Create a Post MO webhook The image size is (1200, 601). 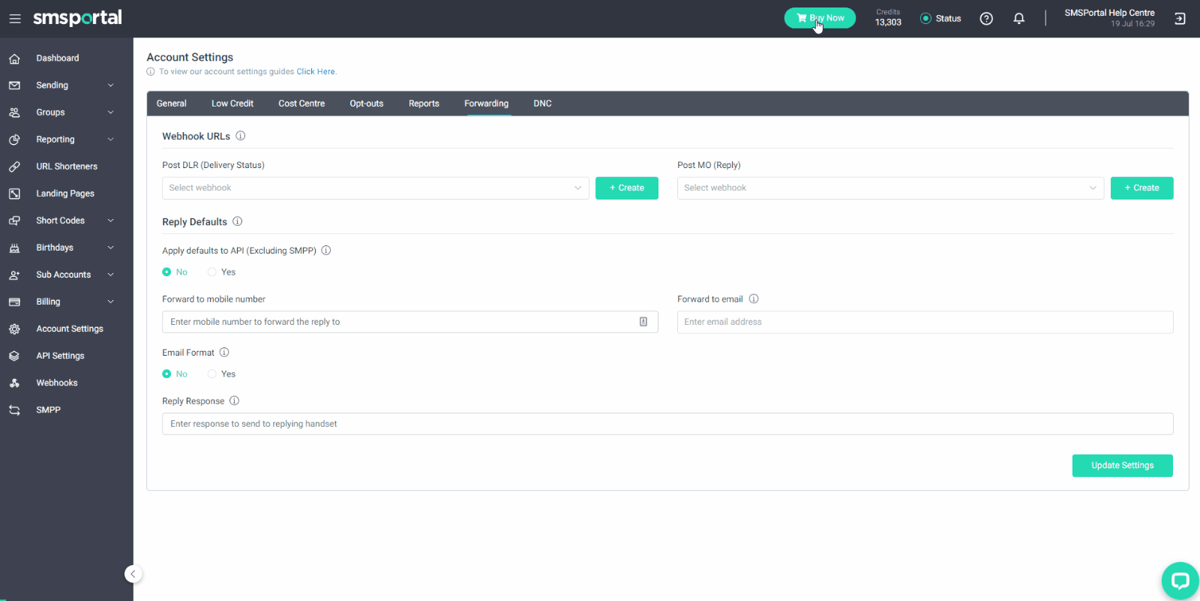pos(1141,188)
